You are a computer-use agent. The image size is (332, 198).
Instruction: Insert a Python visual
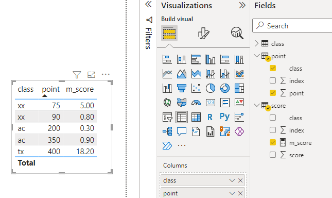(224, 117)
